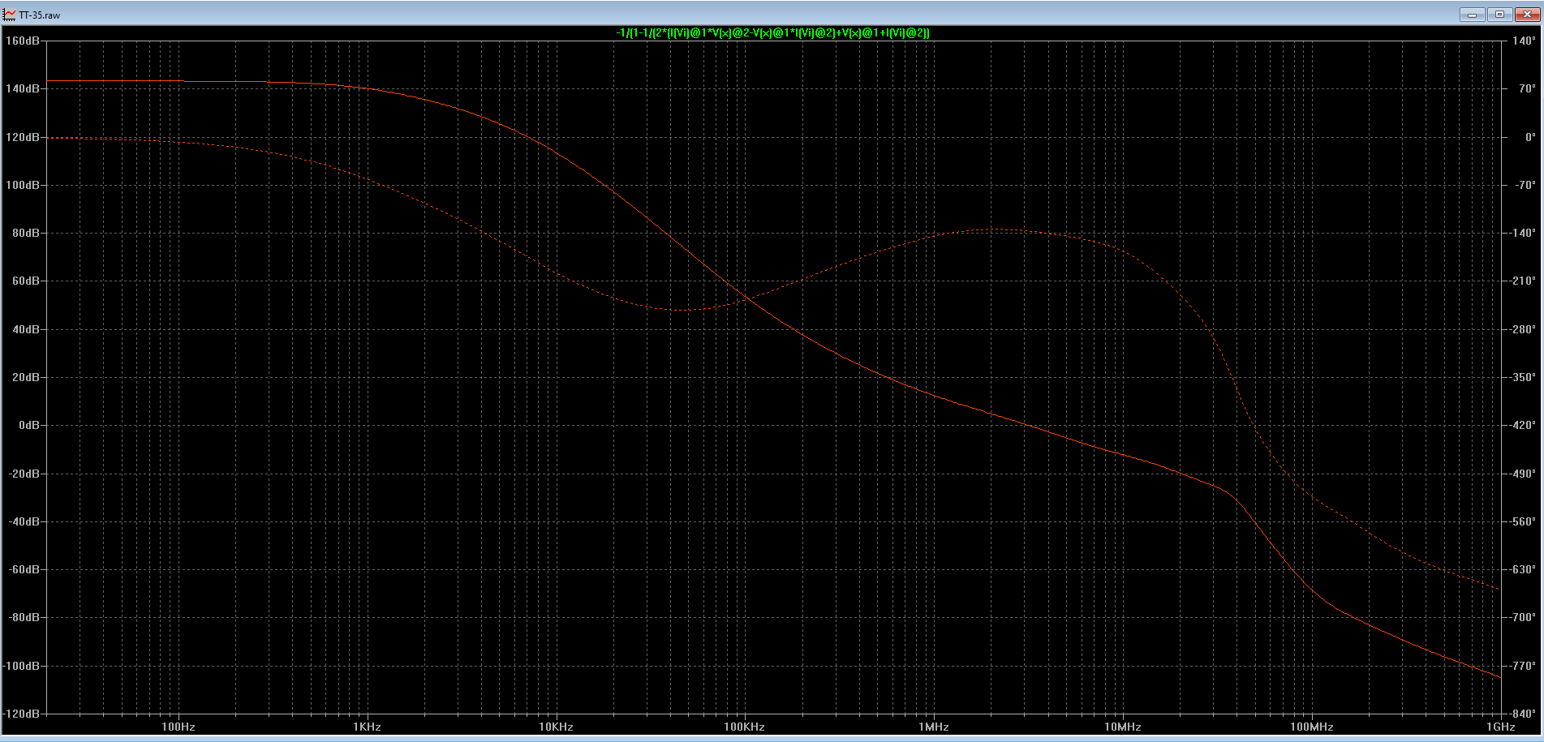Viewport: 1544px width, 742px height.
Task: Click the -60dB magnitude axis label
Action: 24,569
